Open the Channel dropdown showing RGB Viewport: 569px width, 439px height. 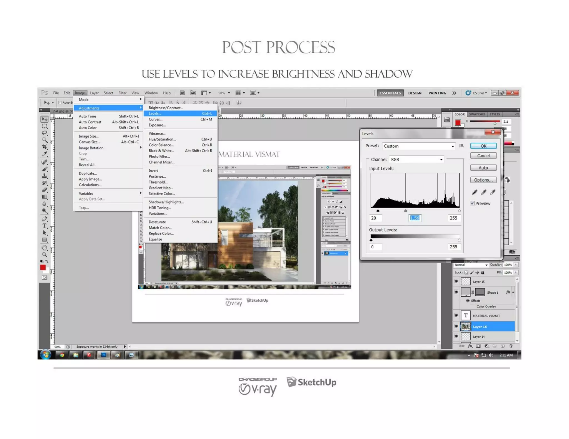(x=416, y=159)
